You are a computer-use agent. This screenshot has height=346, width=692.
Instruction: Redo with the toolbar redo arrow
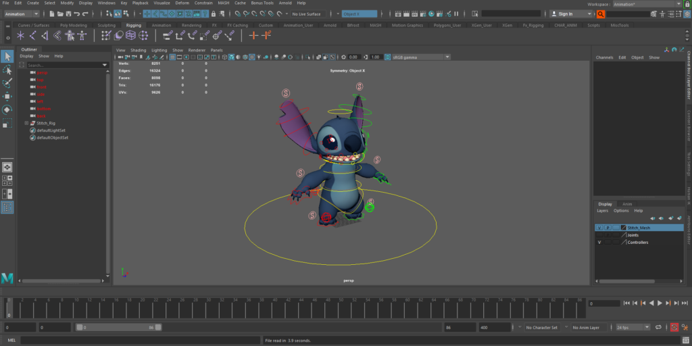click(x=85, y=14)
